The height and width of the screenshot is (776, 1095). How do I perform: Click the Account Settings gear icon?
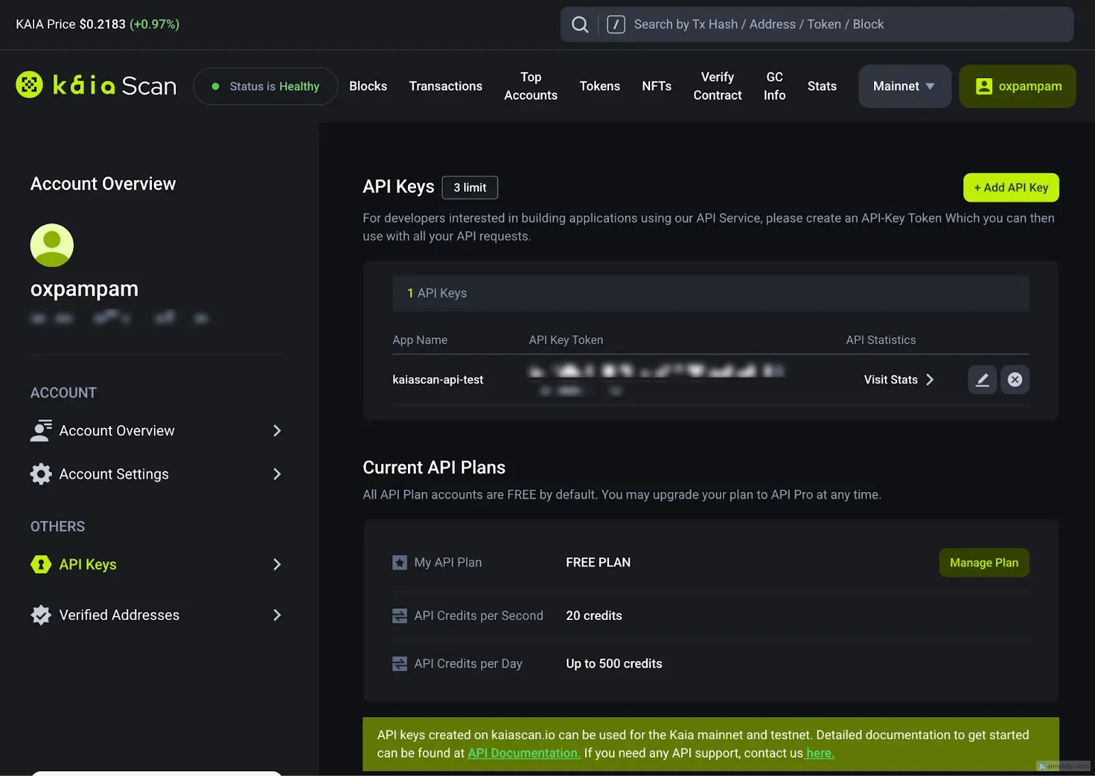41,474
